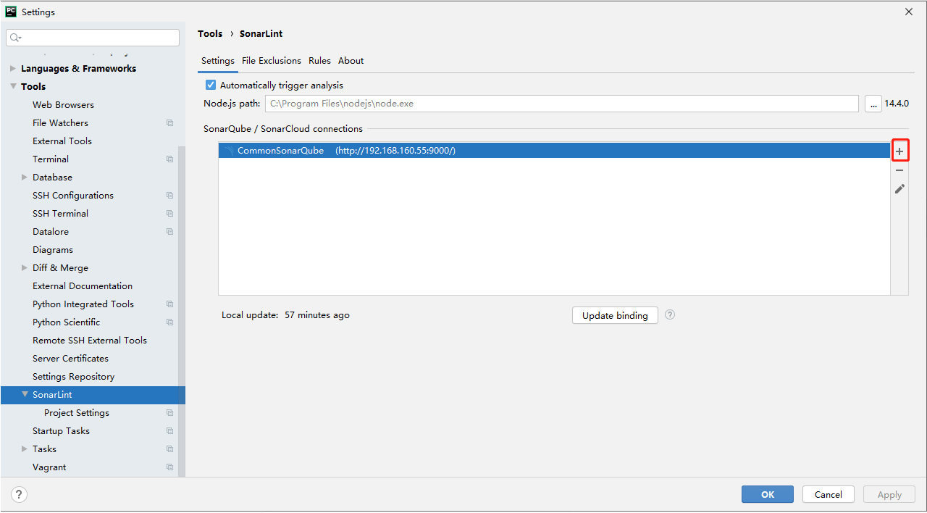
Task: Remove the selected SonarQube connection
Action: point(899,170)
